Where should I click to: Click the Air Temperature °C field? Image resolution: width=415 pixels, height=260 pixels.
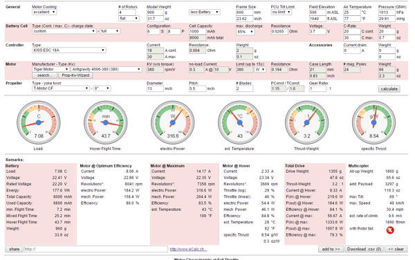(x=352, y=12)
